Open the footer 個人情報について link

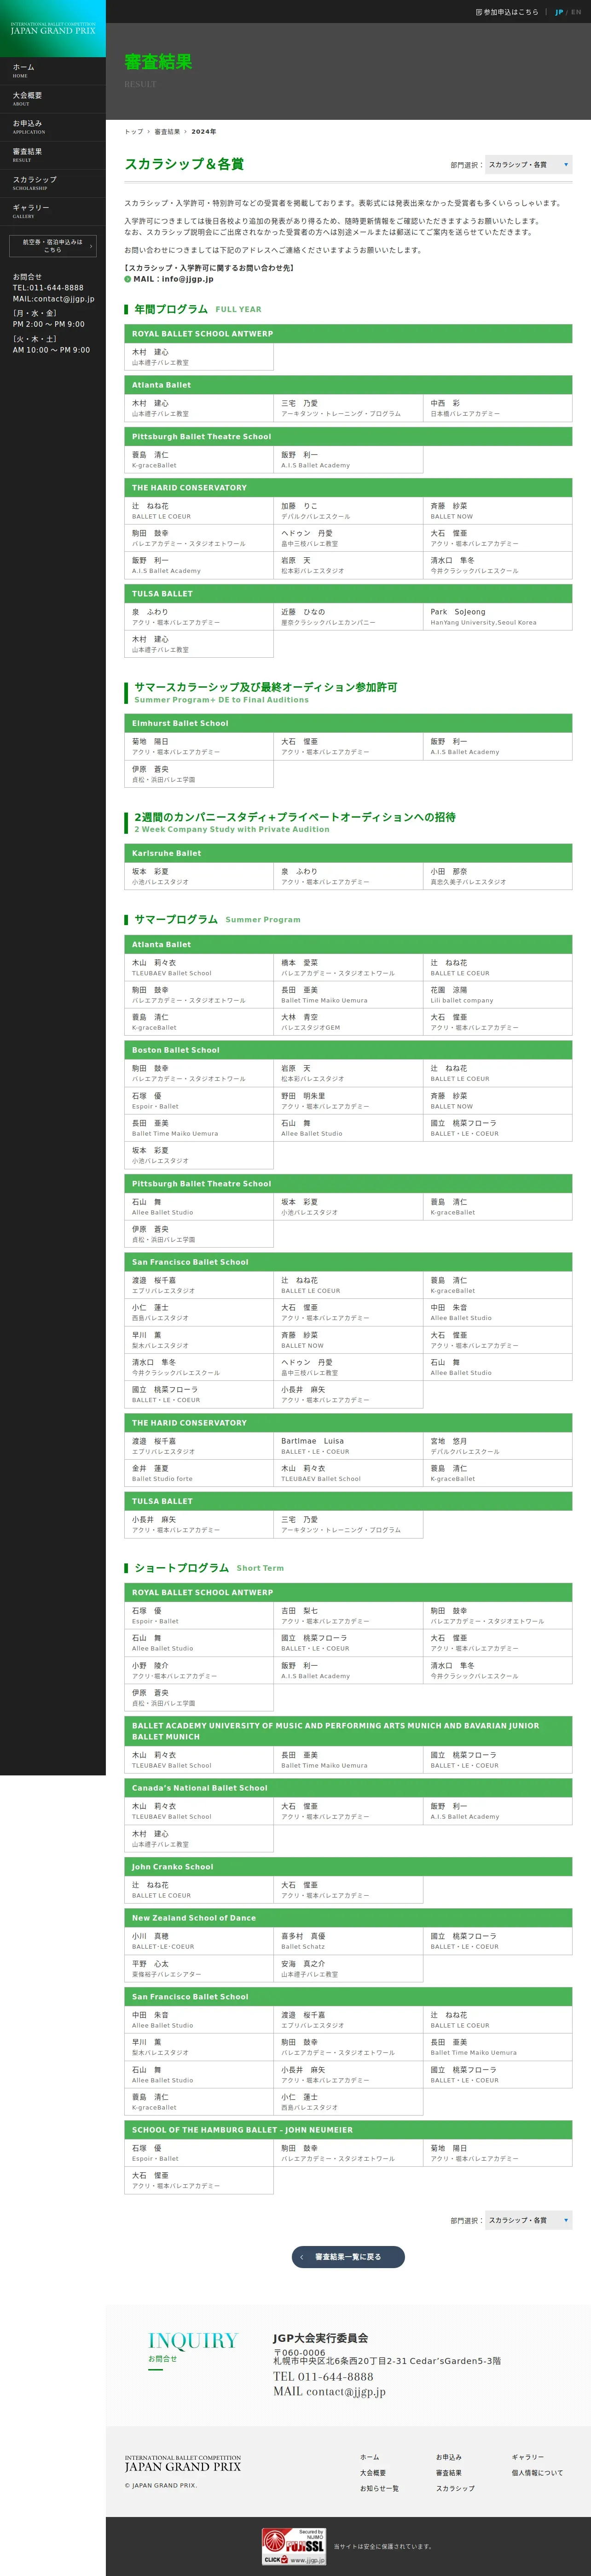tap(537, 2472)
